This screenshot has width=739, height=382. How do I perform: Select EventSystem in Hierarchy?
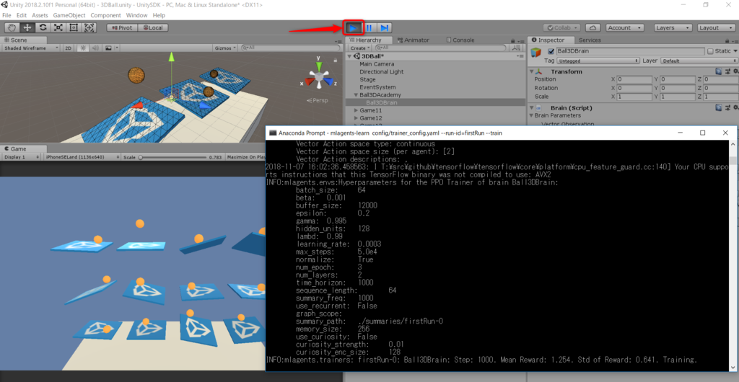[x=377, y=87]
